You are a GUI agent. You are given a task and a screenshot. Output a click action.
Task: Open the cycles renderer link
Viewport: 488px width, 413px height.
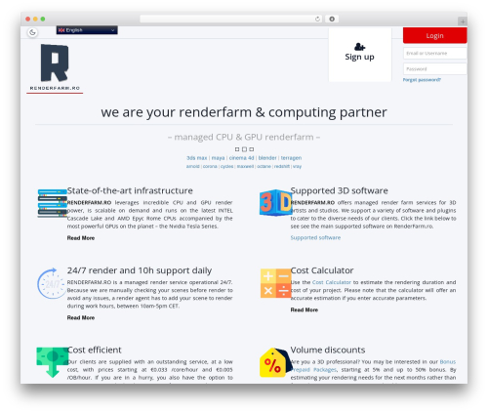tap(226, 166)
